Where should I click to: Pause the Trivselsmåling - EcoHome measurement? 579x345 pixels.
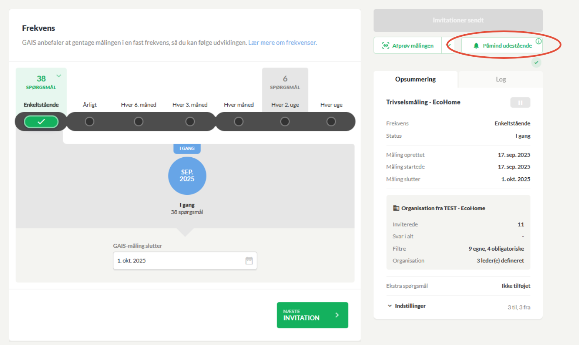[x=520, y=103]
